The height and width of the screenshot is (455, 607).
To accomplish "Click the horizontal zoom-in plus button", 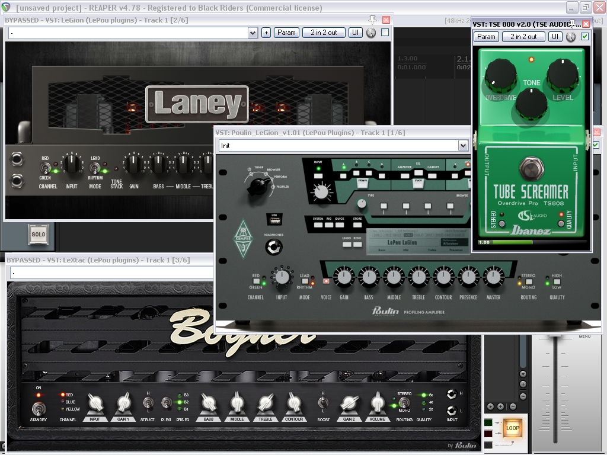I will tap(500, 406).
